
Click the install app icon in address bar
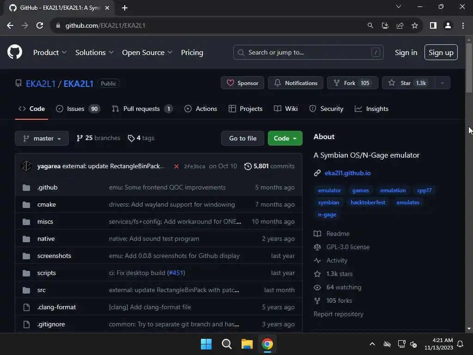[x=385, y=26]
